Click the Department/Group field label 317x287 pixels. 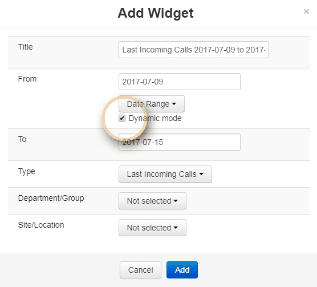51,198
